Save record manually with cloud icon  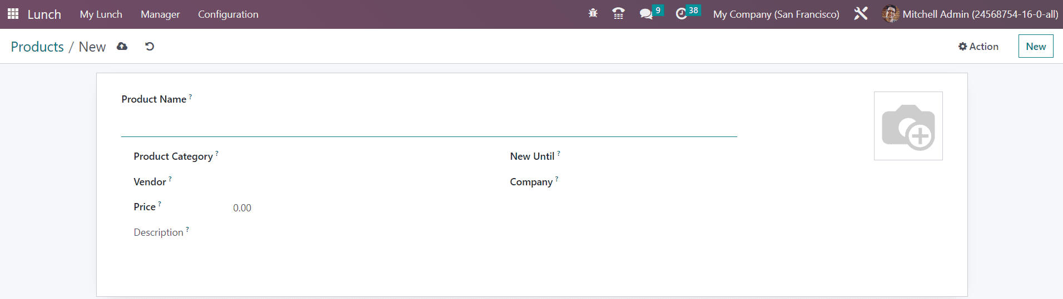coord(122,47)
